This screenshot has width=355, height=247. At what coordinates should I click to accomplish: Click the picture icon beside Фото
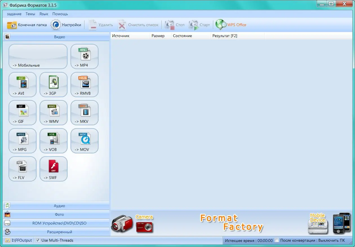coord(7,214)
